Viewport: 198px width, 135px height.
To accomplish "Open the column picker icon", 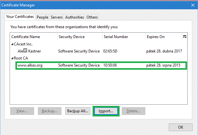I will pos(184,37).
